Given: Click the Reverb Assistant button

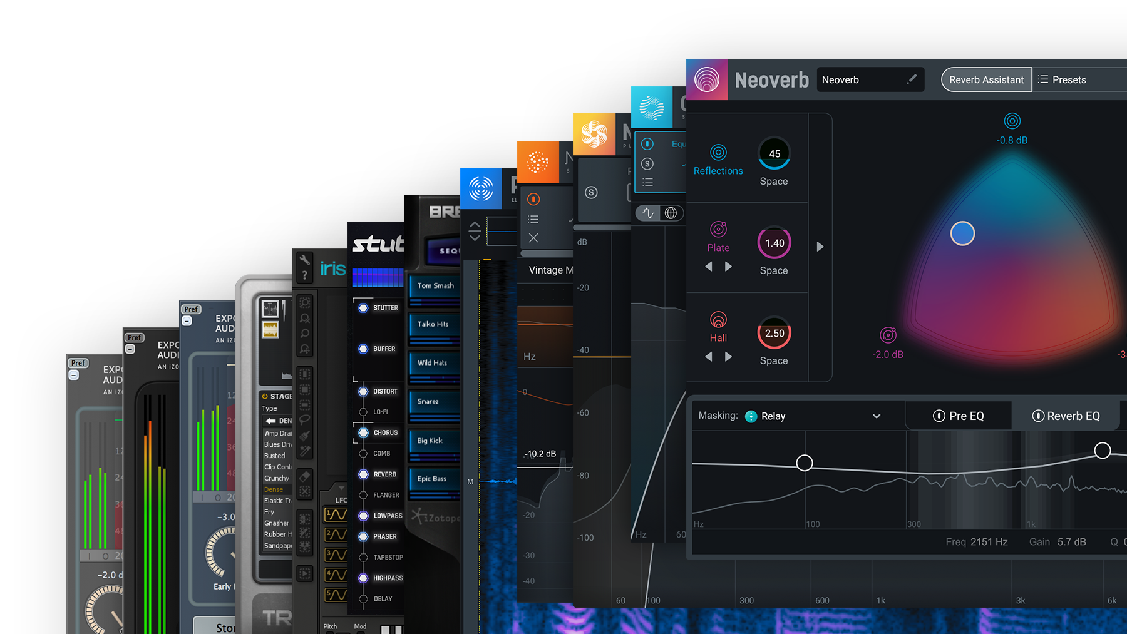Looking at the screenshot, I should 986,80.
